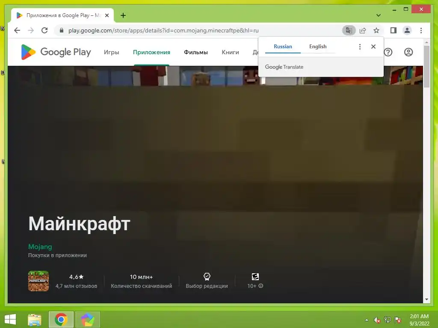438x328 pixels.
Task: Open a new tab with plus button
Action: pos(123,15)
